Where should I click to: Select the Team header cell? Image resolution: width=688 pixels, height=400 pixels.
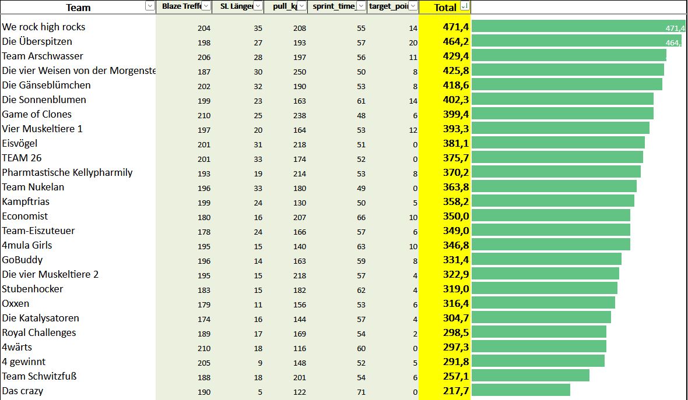click(78, 8)
